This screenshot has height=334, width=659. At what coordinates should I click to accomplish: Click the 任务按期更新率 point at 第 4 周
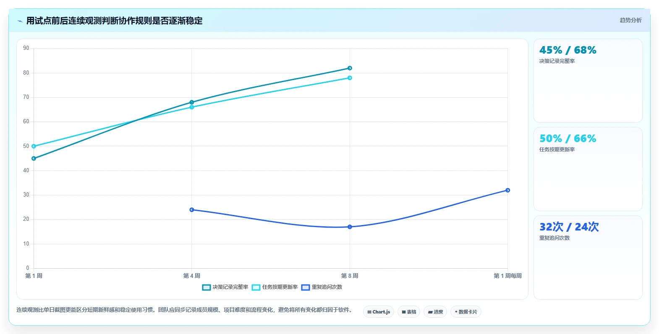pyautogui.click(x=192, y=107)
